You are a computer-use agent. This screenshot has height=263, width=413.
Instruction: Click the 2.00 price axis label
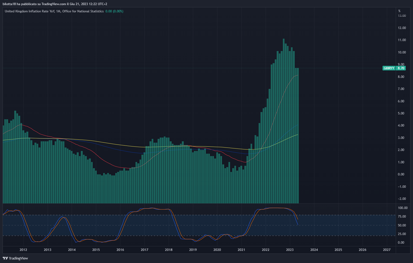coord(401,150)
